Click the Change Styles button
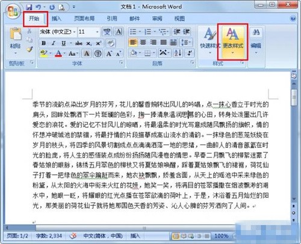This screenshot has width=301, height=244. click(233, 41)
